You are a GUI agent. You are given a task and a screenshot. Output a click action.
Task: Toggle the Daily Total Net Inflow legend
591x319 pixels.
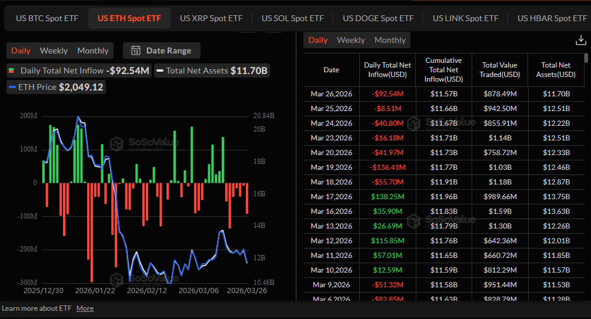pos(79,70)
